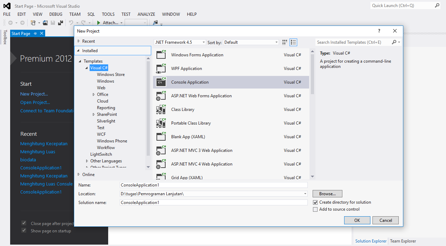Open the TOOLS menu
446x246 pixels.
[x=108, y=14]
